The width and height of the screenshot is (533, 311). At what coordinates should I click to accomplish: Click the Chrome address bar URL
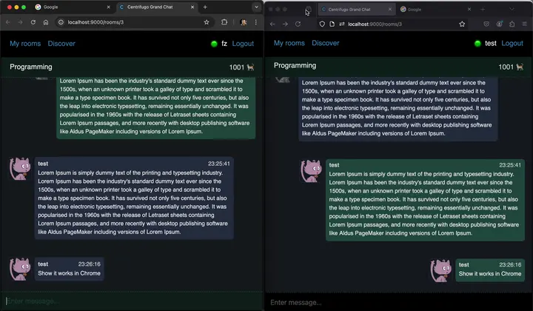tap(95, 22)
